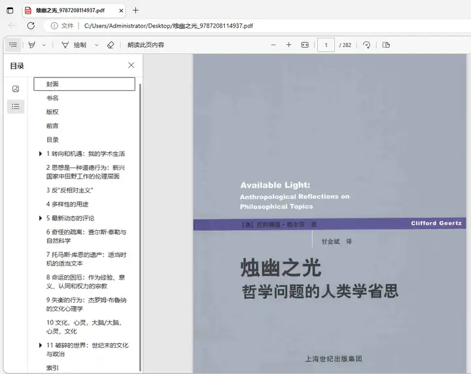Open chapter 2 思想是一种道德行为
The width and height of the screenshot is (471, 374).
(x=86, y=172)
